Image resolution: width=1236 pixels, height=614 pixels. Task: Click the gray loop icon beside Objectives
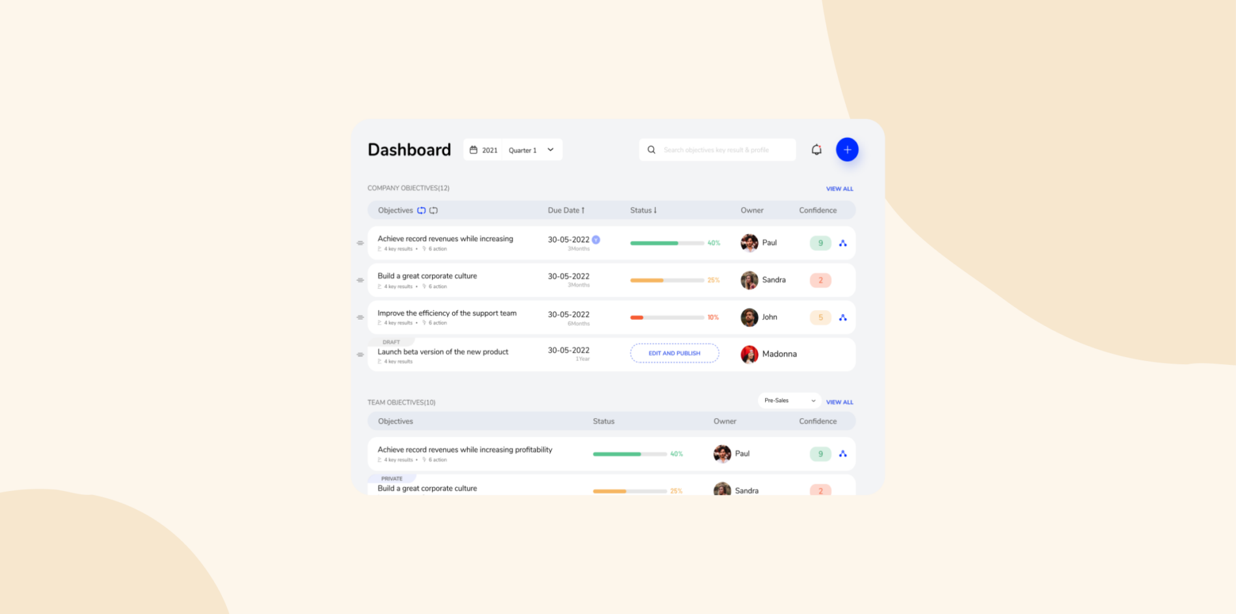click(434, 210)
